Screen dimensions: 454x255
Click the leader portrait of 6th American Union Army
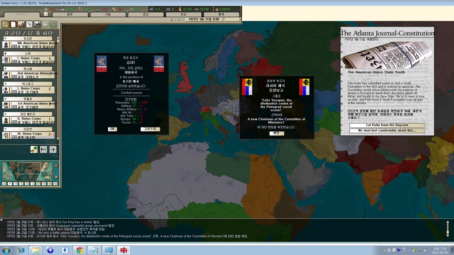point(6,45)
